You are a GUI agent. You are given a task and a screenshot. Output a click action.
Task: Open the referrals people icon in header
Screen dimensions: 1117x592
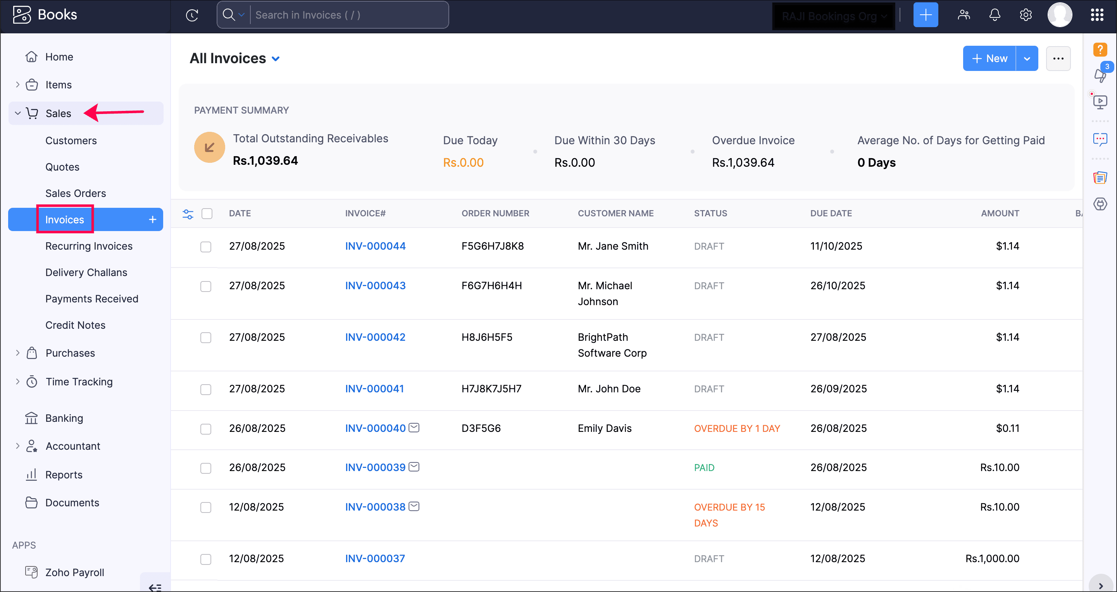pos(964,15)
